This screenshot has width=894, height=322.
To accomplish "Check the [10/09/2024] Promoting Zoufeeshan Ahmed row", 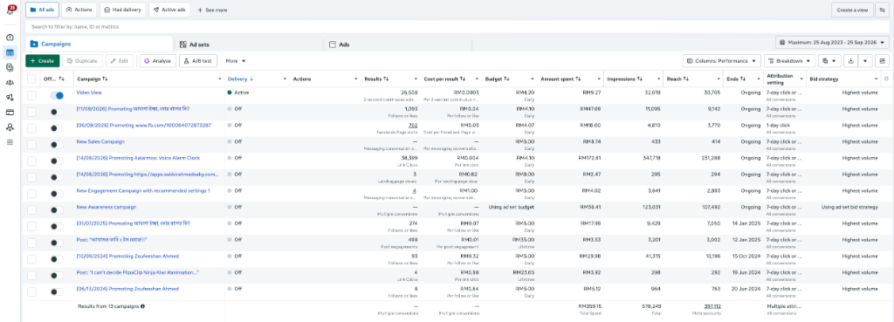I will point(31,259).
